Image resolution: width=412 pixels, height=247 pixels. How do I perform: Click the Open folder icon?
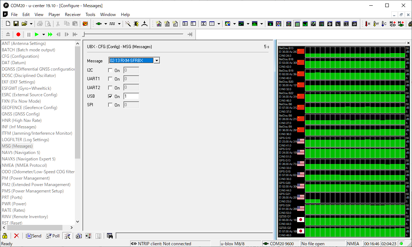click(25, 24)
